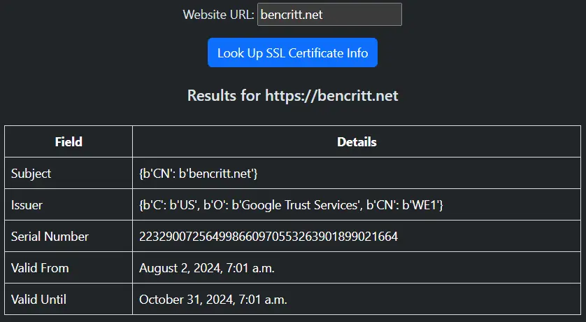Select the 'Details' column header
Screen dimensions: 586x322
357,141
